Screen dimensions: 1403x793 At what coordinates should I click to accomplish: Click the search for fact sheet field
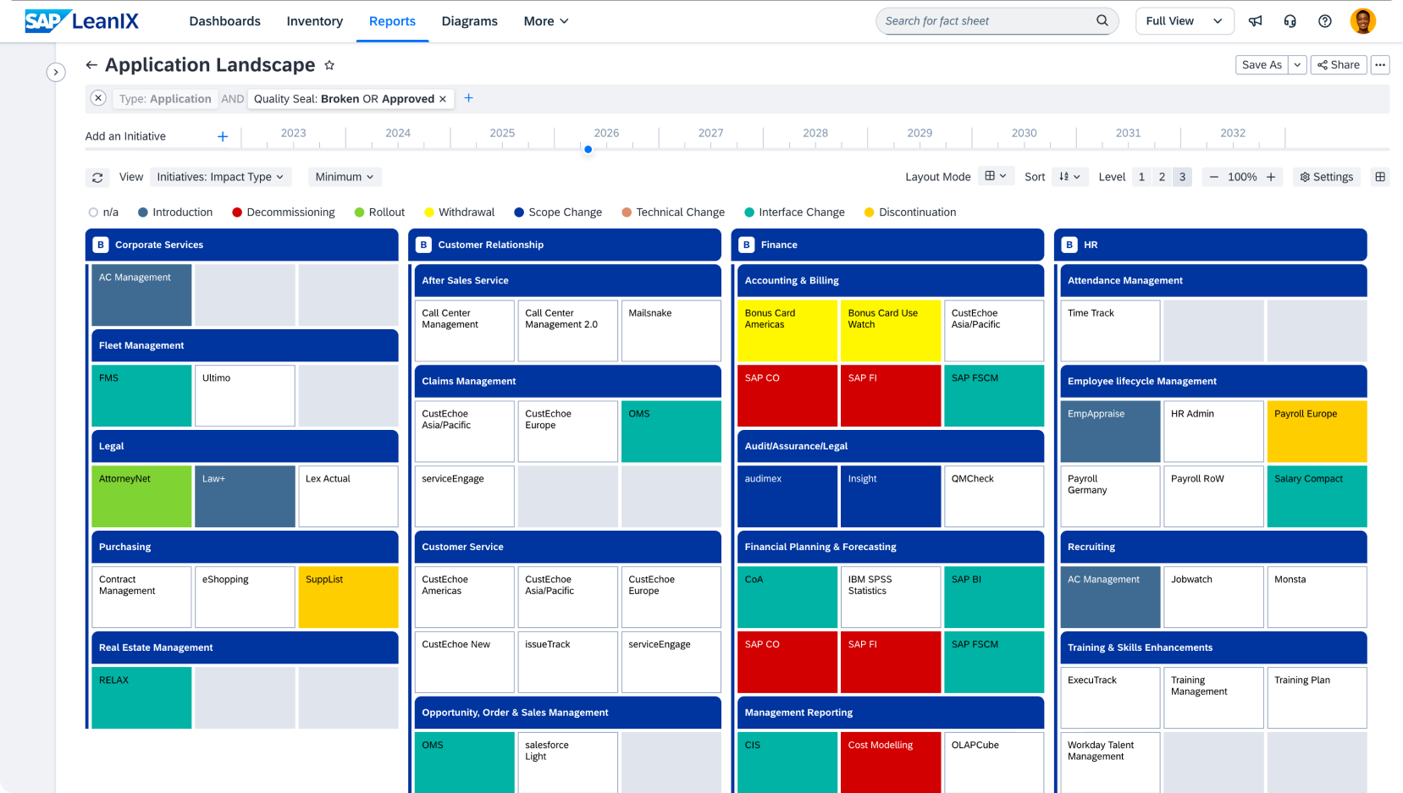tap(997, 21)
